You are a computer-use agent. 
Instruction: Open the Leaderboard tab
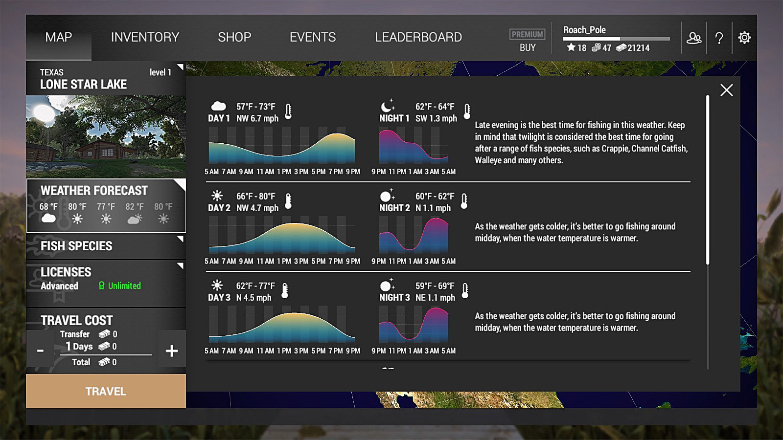click(x=418, y=37)
